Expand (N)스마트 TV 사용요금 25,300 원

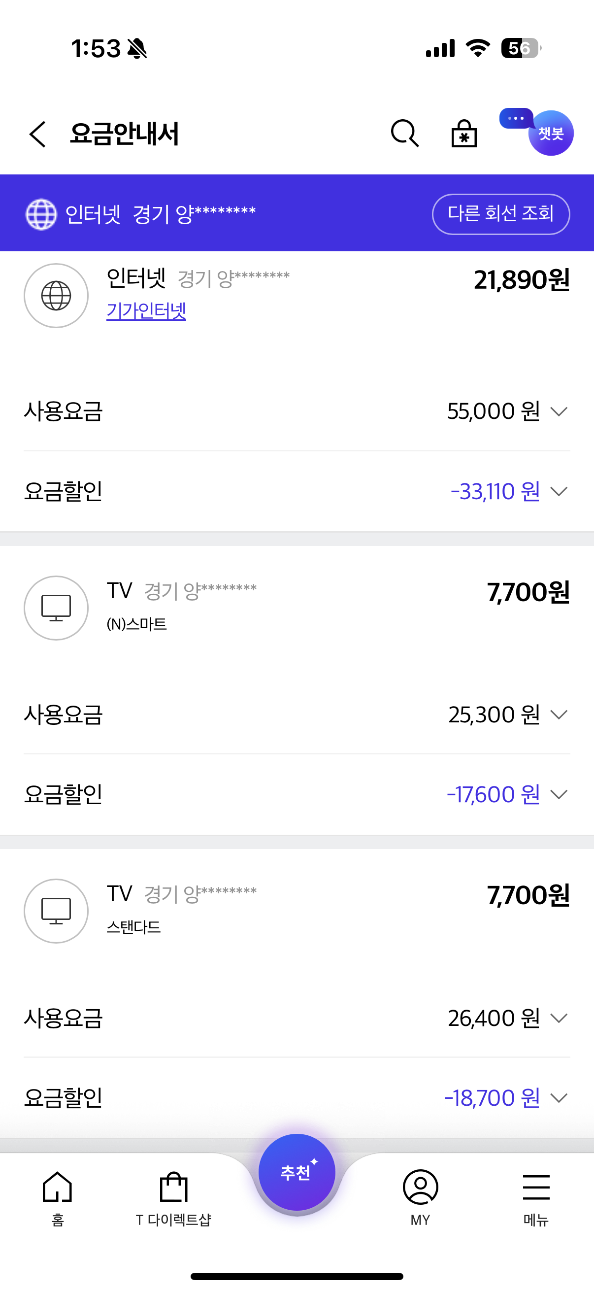[559, 714]
